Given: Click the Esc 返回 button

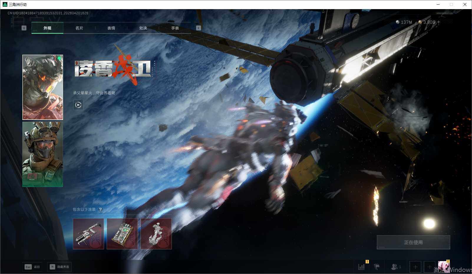Looking at the screenshot, I should pos(32,267).
